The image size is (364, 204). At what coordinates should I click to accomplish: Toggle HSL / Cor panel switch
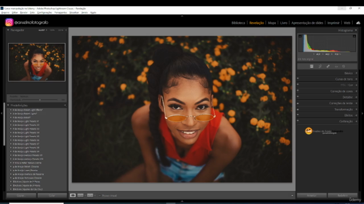point(298,84)
